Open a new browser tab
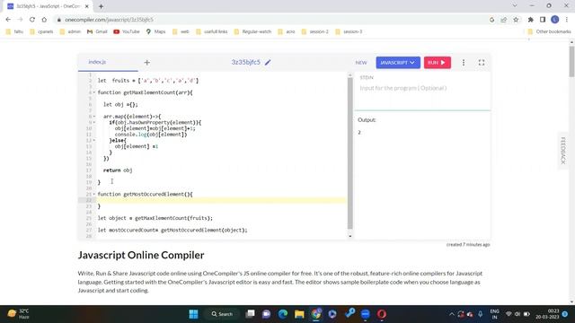The image size is (575, 323). pyautogui.click(x=101, y=6)
